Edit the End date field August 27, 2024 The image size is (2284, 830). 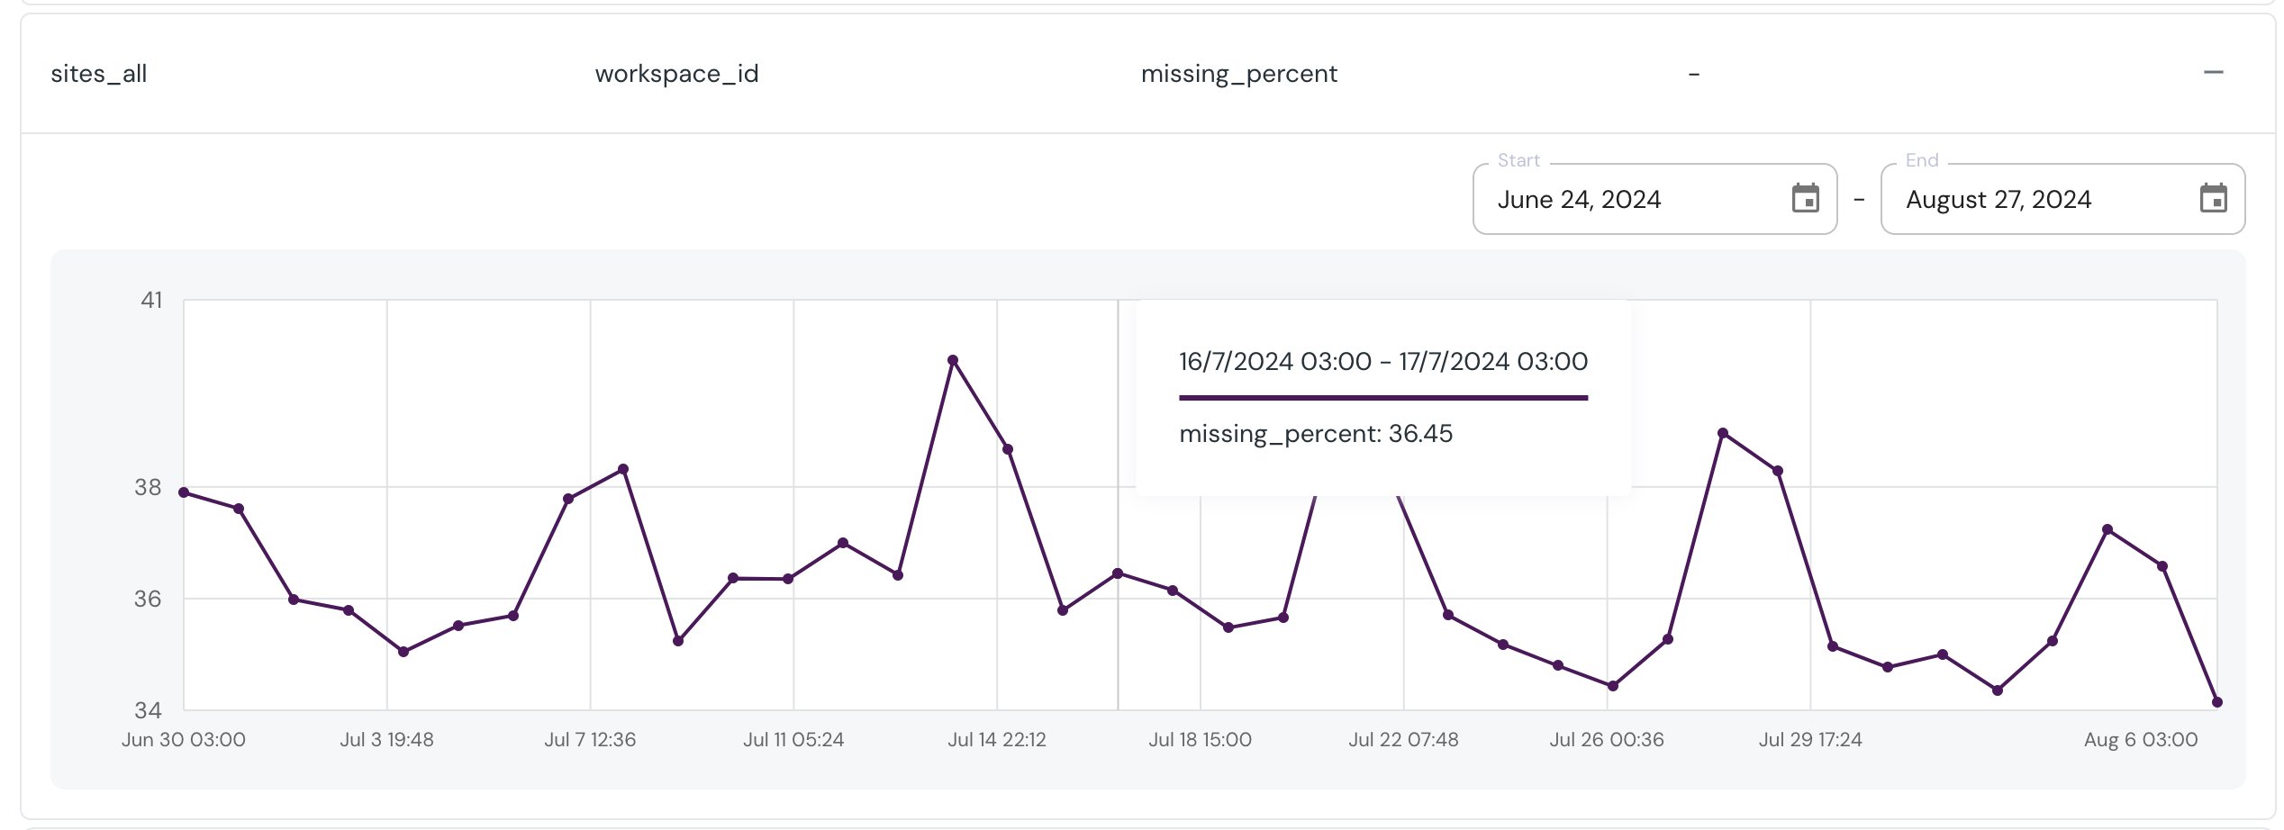coord(2062,199)
